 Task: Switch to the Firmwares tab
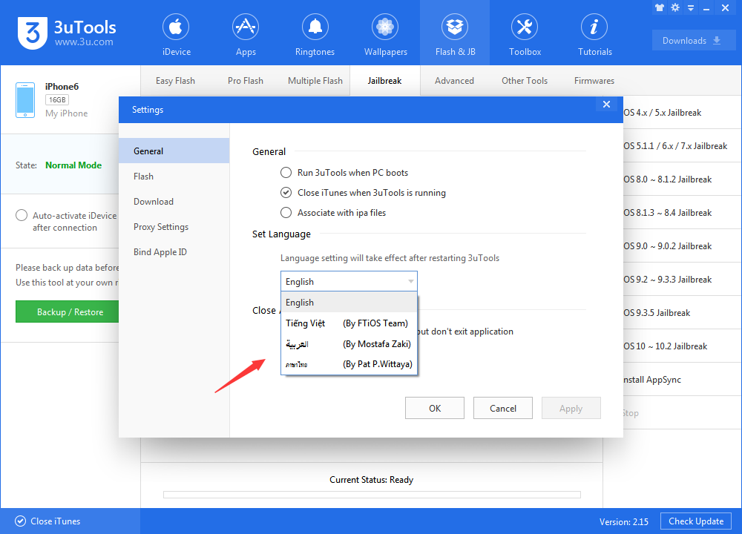tap(594, 81)
